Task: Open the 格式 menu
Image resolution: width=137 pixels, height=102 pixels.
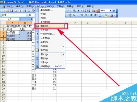Action: point(50,6)
